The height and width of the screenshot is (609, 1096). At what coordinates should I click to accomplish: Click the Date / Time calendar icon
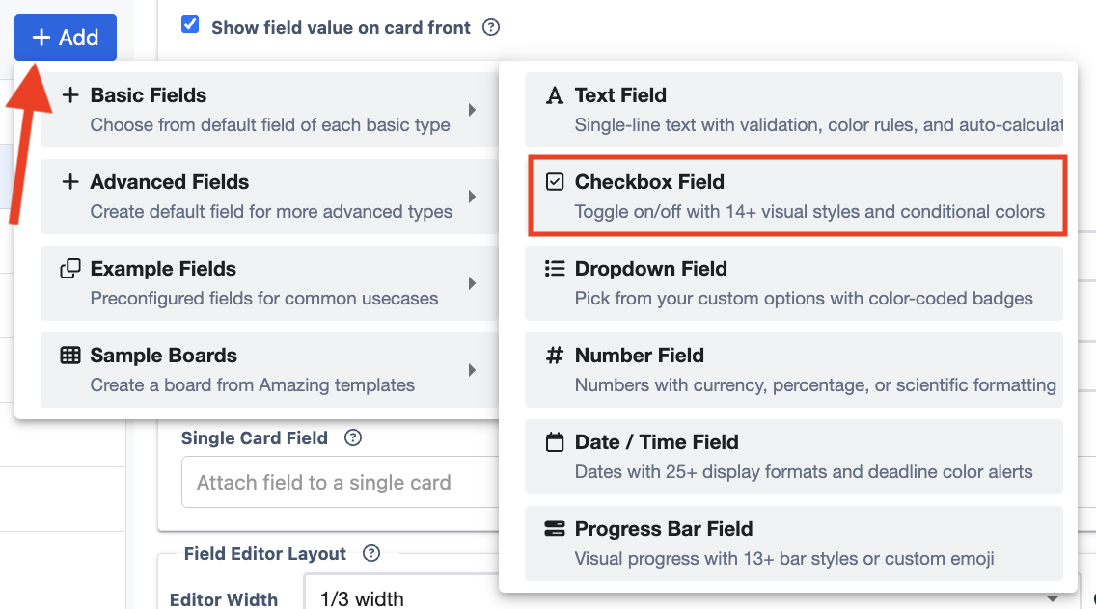point(554,442)
